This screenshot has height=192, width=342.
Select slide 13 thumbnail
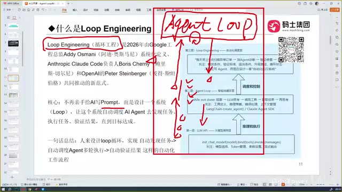[13, 95]
